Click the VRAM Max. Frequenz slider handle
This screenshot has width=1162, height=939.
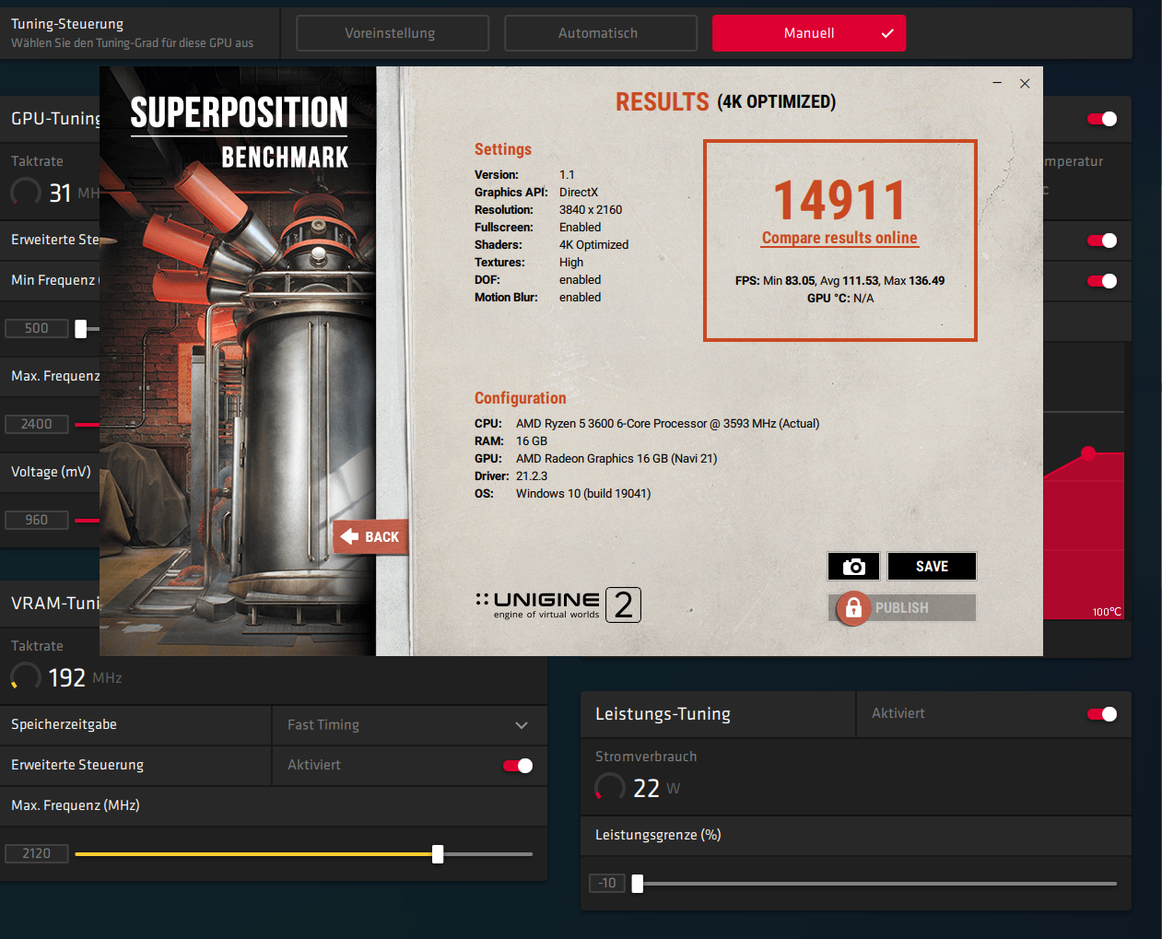[438, 854]
